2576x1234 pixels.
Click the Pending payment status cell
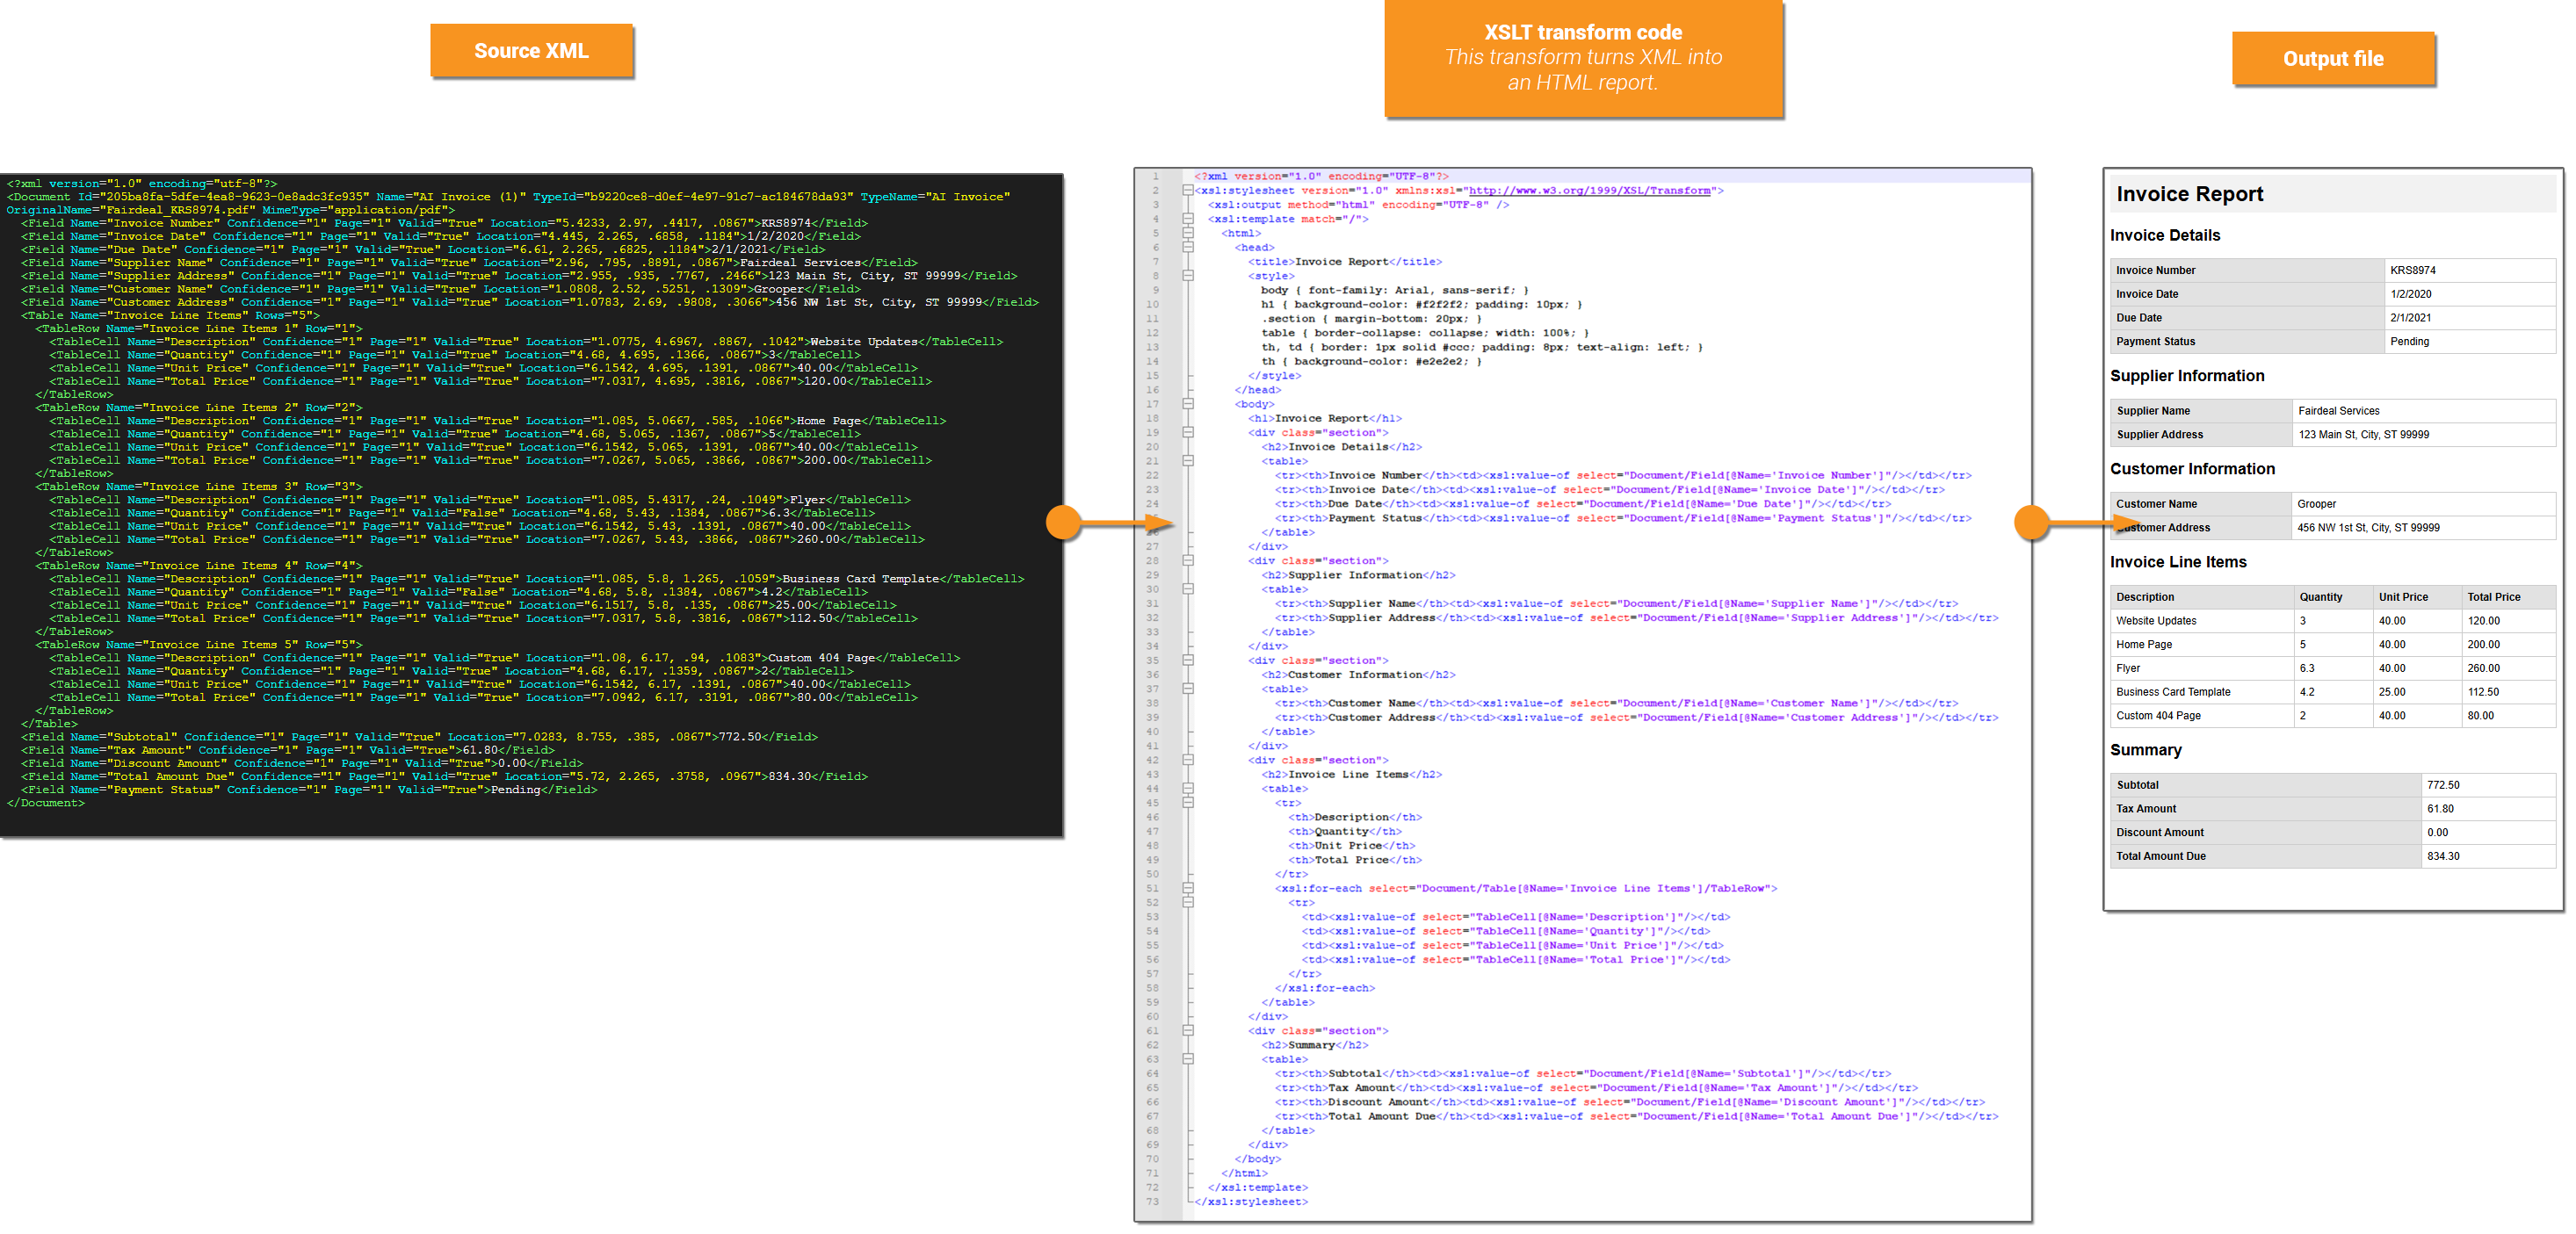[2409, 341]
